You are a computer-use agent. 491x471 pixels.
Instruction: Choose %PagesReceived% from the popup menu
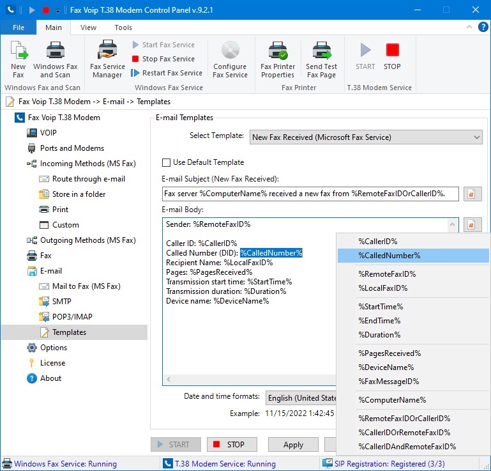click(413, 353)
